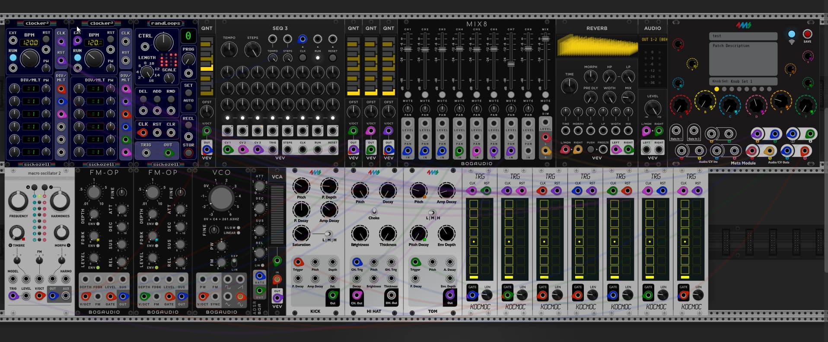Screen dimensions: 828x342
Task: Click the SEQ 3 large TEMPO knob
Action: (x=229, y=50)
